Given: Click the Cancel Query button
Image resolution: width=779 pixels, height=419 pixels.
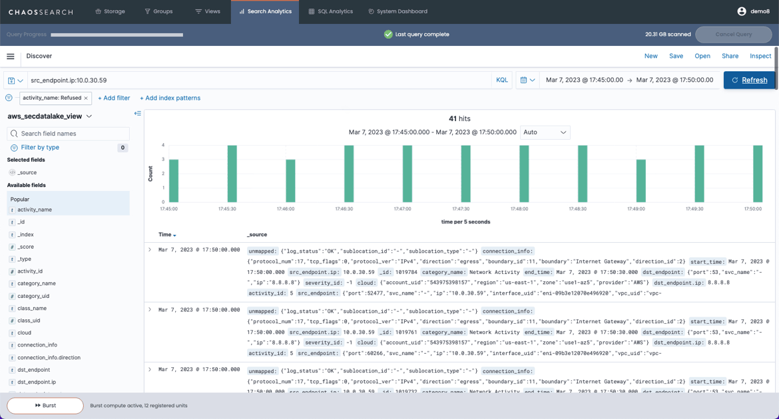Looking at the screenshot, I should (x=733, y=35).
